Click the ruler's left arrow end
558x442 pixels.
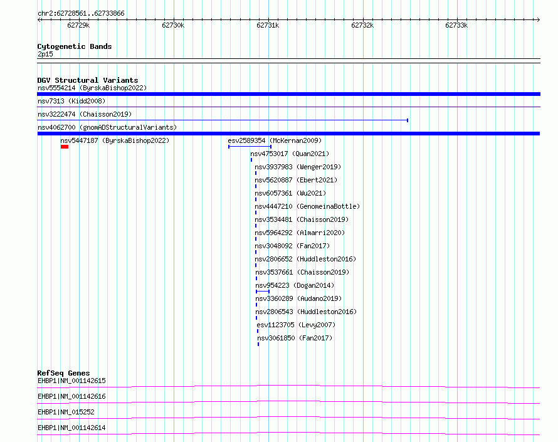pyautogui.click(x=39, y=20)
